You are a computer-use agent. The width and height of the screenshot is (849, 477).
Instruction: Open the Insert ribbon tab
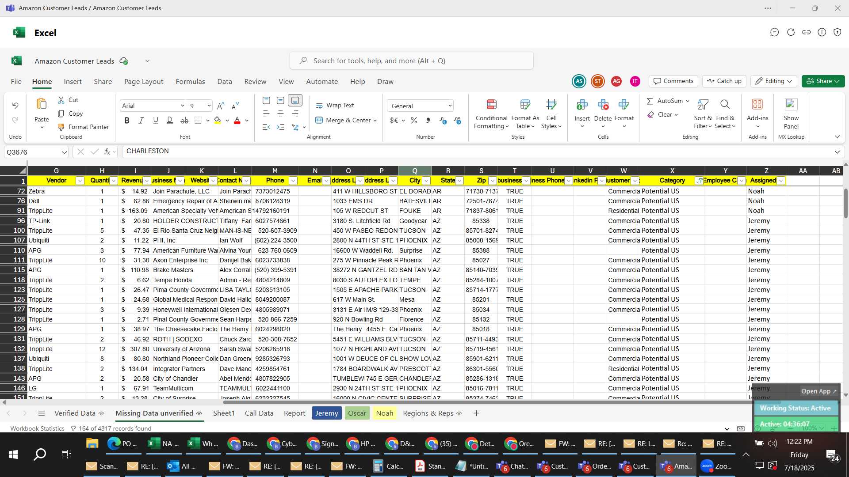click(73, 82)
